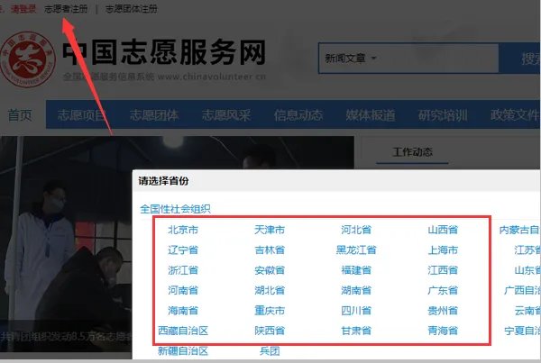Viewport: 541px width, 363px height.
Task: Open the 志愿风采 navigation item
Action: [x=226, y=115]
